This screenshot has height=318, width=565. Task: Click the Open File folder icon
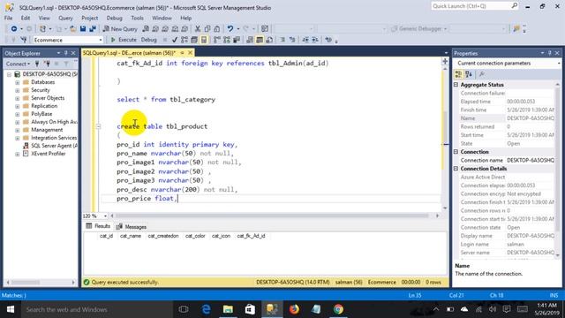72,29
